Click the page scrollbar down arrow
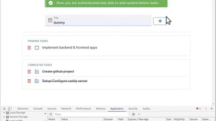 pyautogui.click(x=213, y=104)
